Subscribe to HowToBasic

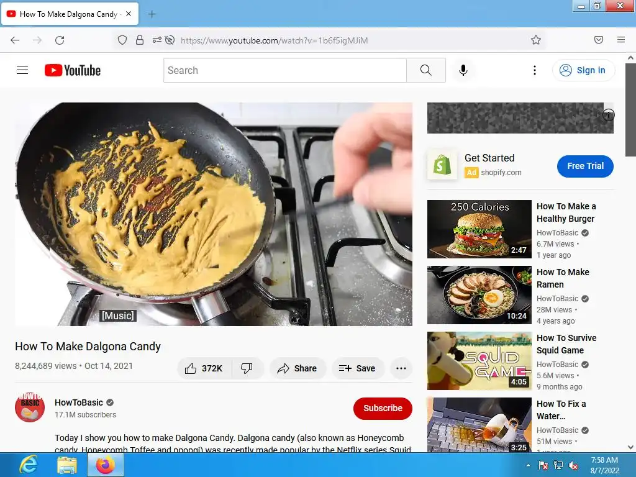tap(383, 408)
